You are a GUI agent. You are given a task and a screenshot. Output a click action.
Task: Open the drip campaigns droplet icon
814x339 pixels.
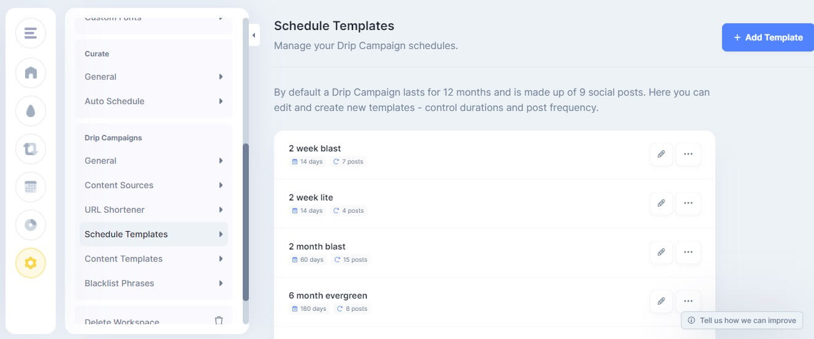tap(31, 111)
